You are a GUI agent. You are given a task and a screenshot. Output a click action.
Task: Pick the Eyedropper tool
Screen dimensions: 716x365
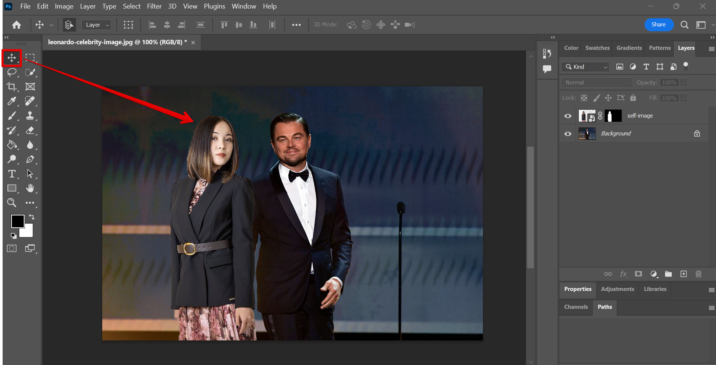click(12, 101)
